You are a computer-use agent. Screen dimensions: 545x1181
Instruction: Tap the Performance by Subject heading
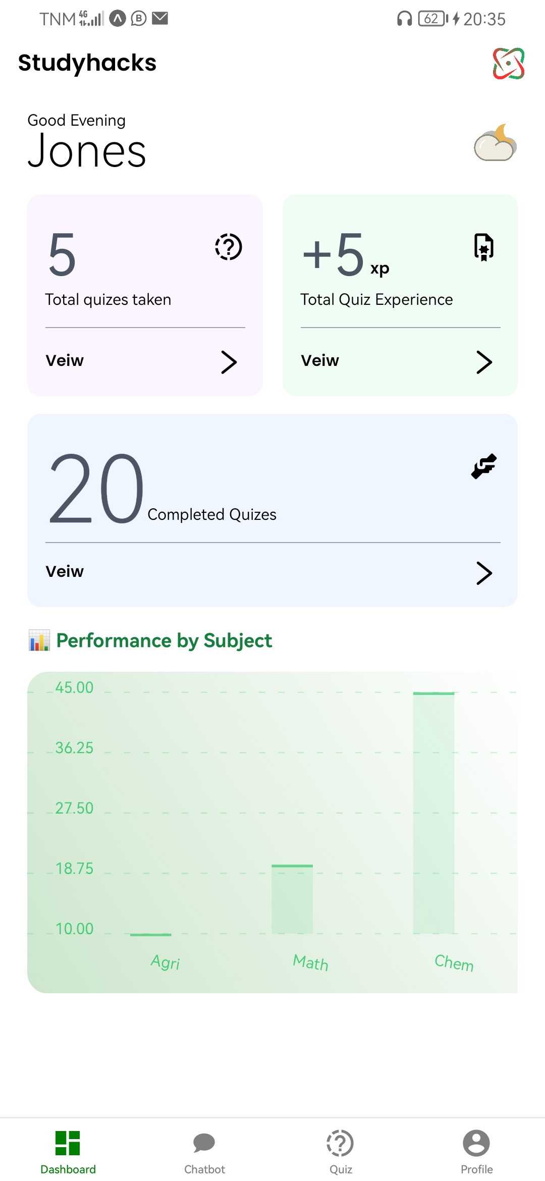point(164,640)
